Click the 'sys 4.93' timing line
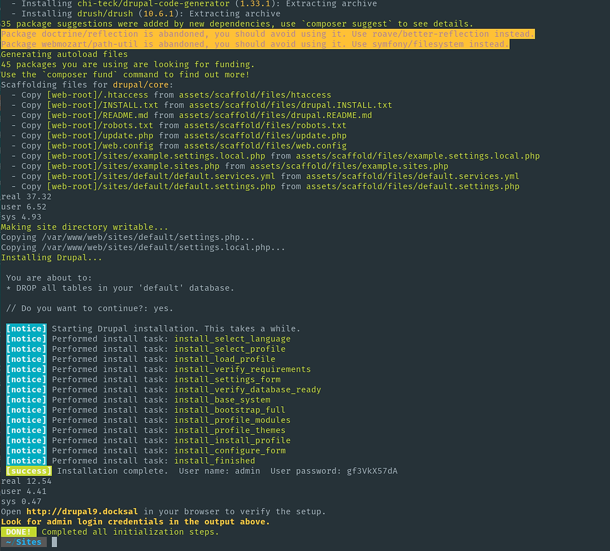Viewport: 610px width, 551px height. pos(21,217)
